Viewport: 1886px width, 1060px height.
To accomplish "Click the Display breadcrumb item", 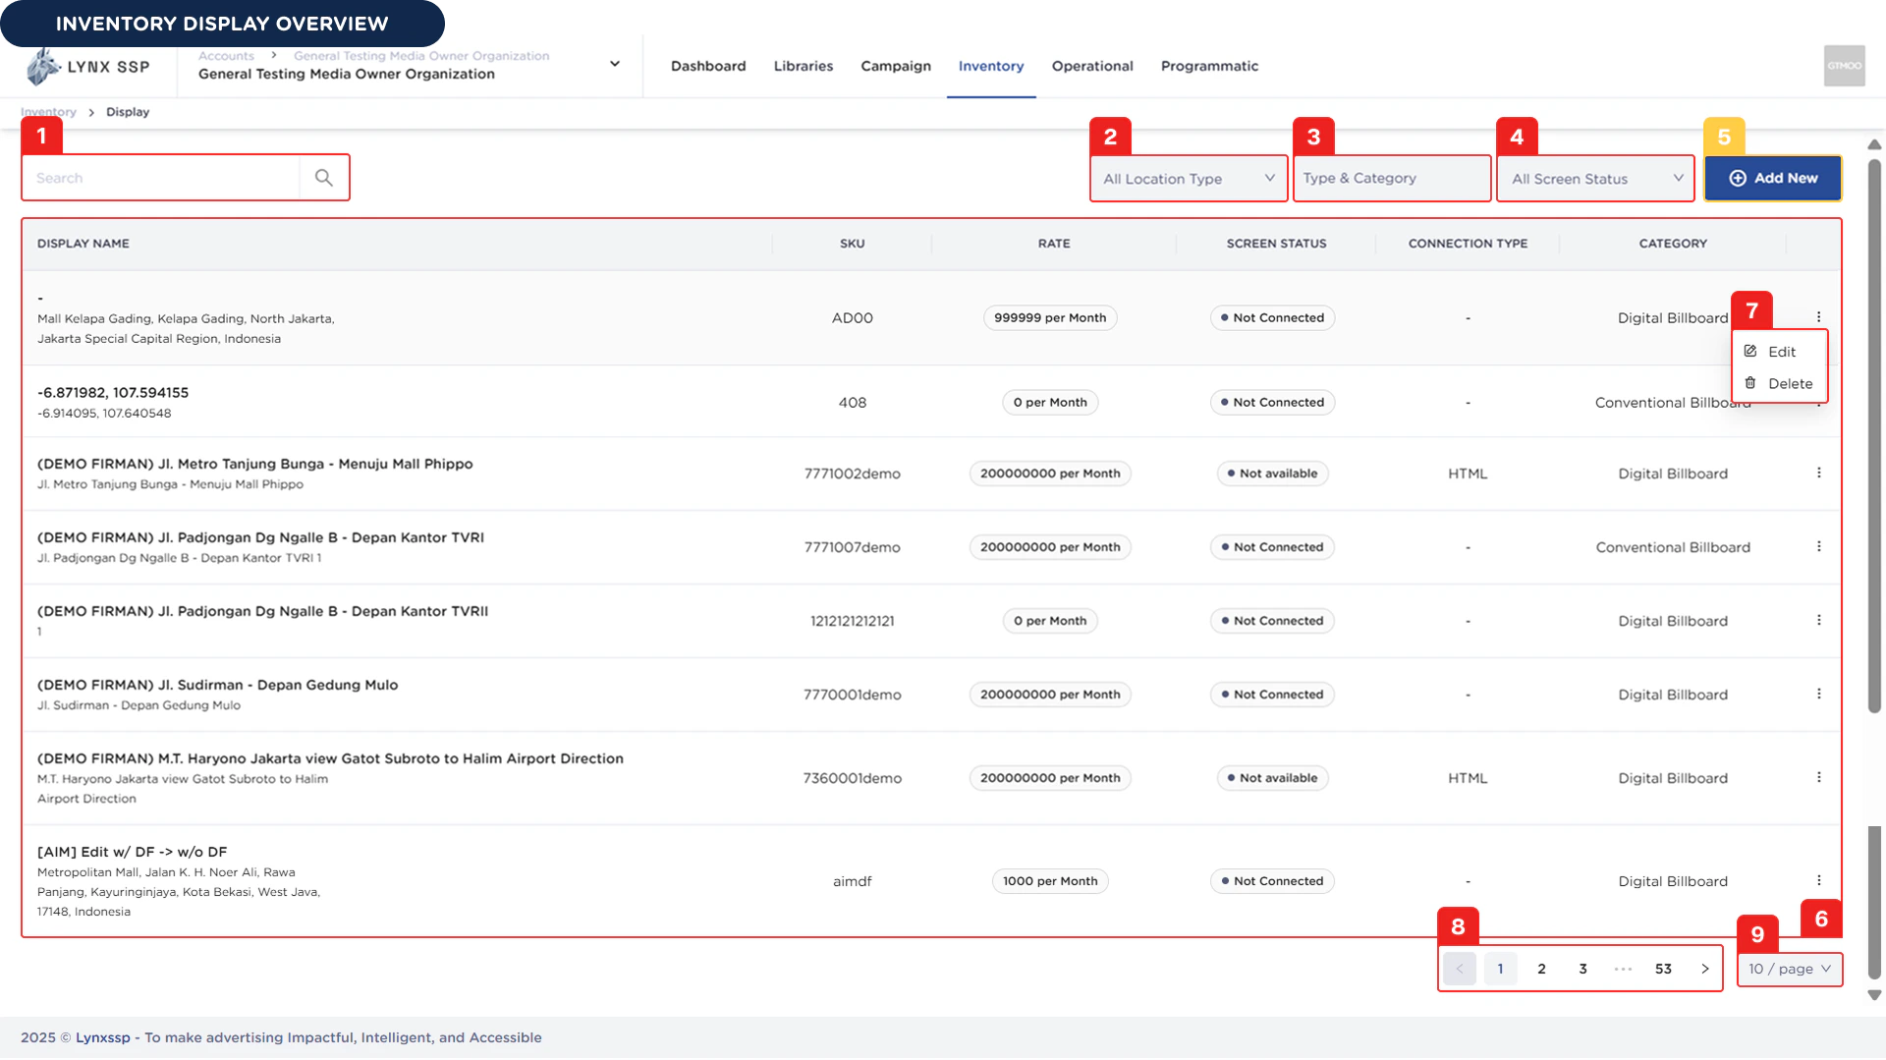I will [128, 112].
